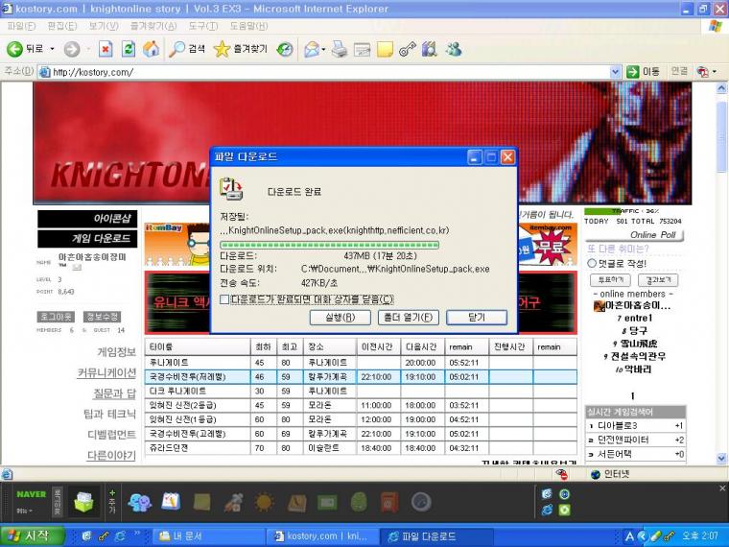Click the page scrollbar up arrow
729x547 pixels.
721,88
